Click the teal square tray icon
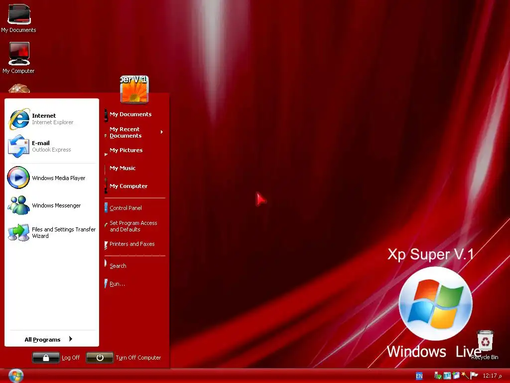 coord(447,376)
